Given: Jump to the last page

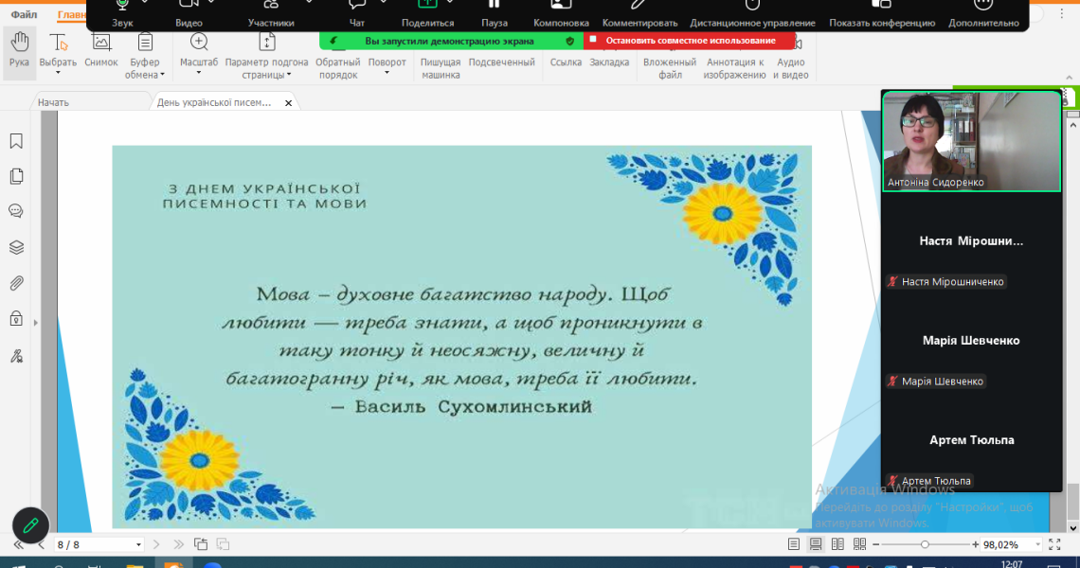Looking at the screenshot, I should pyautogui.click(x=178, y=544).
